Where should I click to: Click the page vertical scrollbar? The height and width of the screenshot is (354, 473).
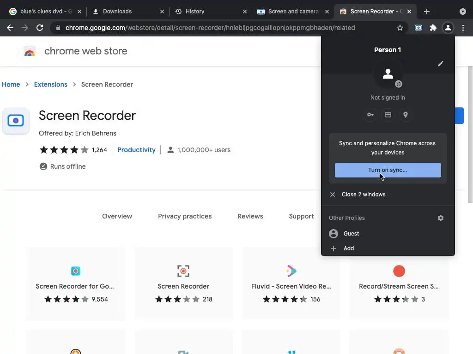click(470, 135)
